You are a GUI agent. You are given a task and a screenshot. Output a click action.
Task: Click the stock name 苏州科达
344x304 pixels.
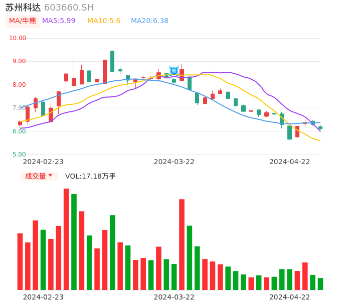[23, 8]
